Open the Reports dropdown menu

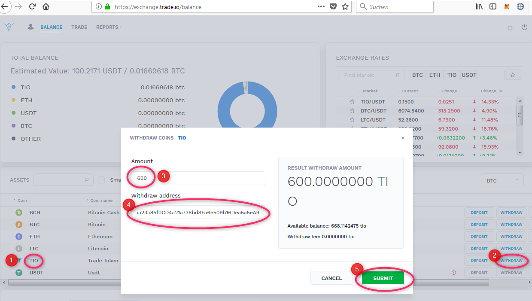109,27
